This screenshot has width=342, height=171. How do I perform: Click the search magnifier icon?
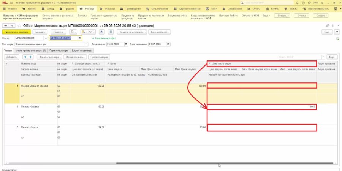point(242,3)
